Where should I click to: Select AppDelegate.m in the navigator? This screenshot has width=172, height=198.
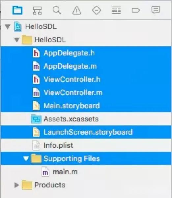click(x=86, y=66)
